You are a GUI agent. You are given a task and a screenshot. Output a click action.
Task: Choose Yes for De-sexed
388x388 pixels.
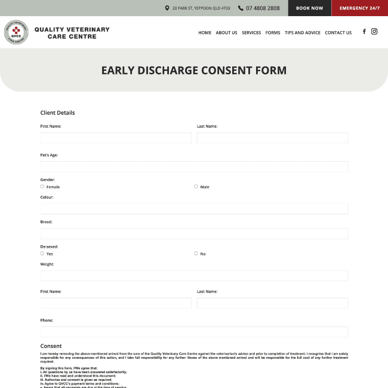(x=42, y=253)
